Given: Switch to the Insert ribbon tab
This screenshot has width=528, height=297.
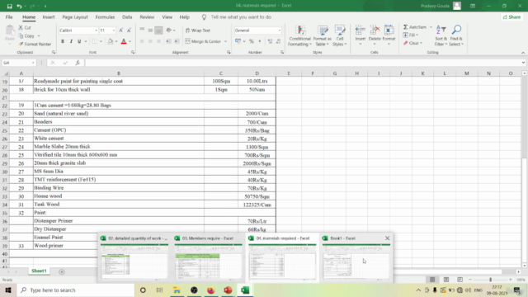Looking at the screenshot, I should (x=49, y=17).
